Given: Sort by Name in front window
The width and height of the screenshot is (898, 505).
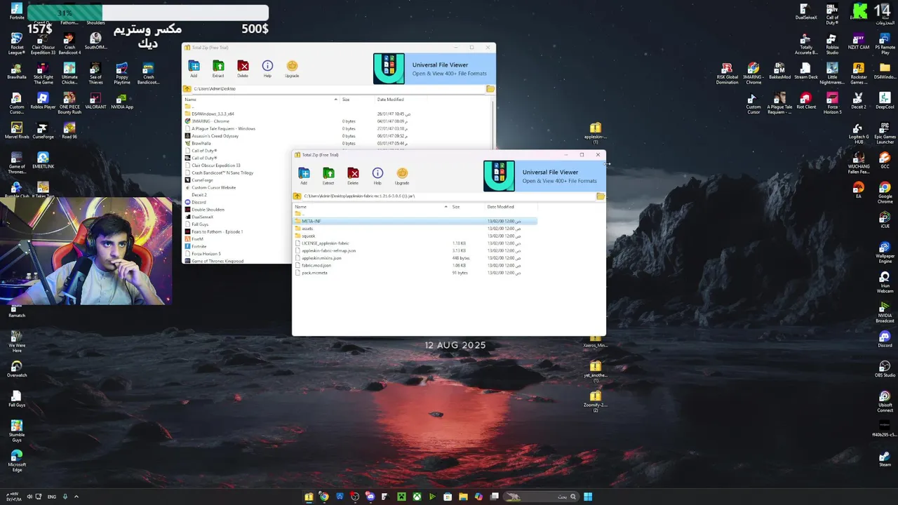Looking at the screenshot, I should click(x=371, y=207).
